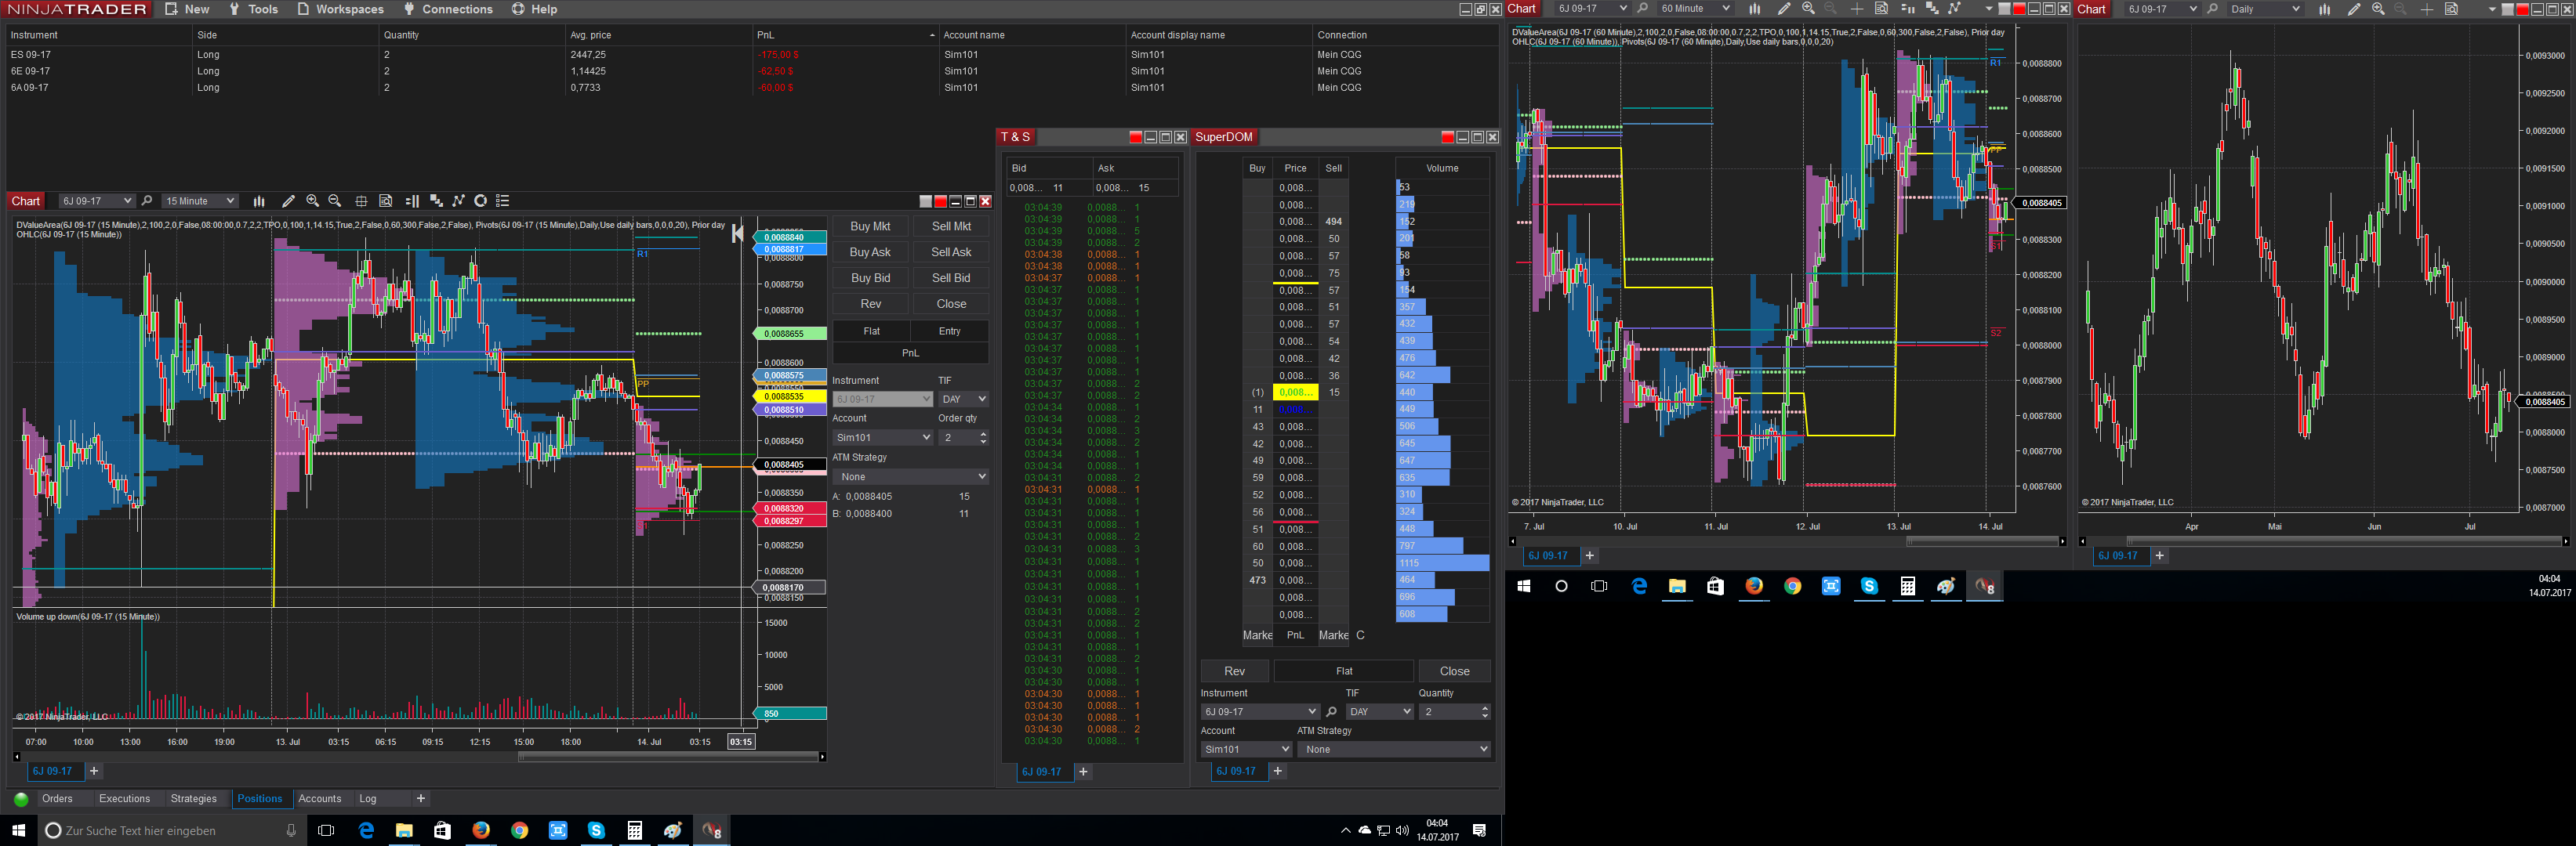Zoom in on the Daily chart
The width and height of the screenshot is (2576, 846).
(x=2378, y=9)
